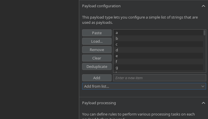Click the "Enter a new item" field
Viewport: 208px width, 119px height.
click(x=159, y=78)
